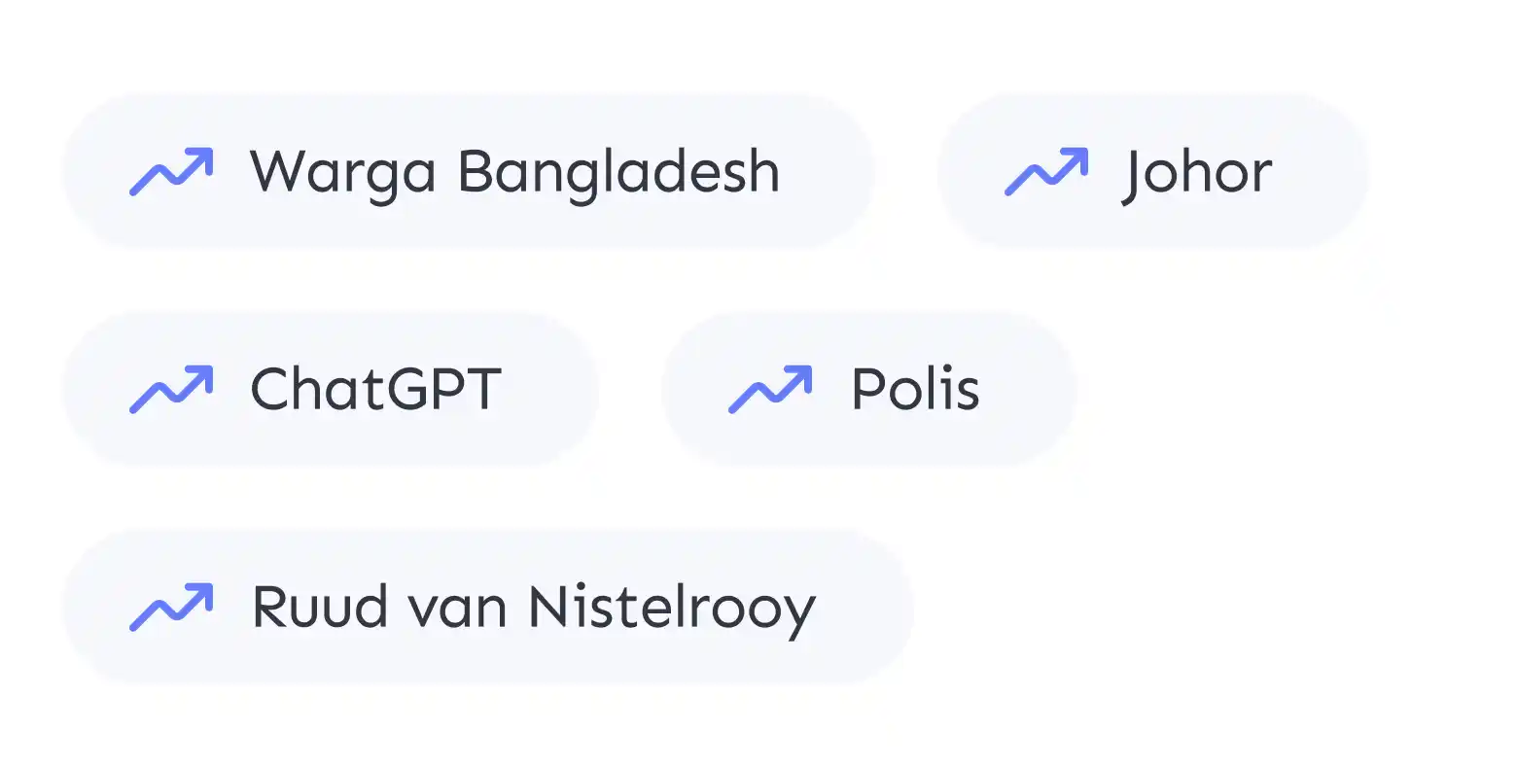Screen dimensions: 1517x767
Task: Click the "Warga Bangladesh" text label
Action: tap(515, 175)
